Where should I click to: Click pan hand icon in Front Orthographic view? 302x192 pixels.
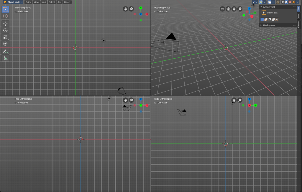pyautogui.click(x=125, y=100)
